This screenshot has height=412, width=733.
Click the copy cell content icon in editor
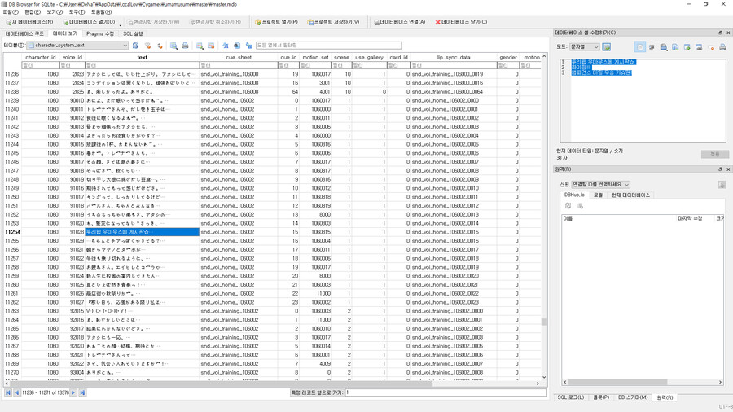tap(675, 47)
